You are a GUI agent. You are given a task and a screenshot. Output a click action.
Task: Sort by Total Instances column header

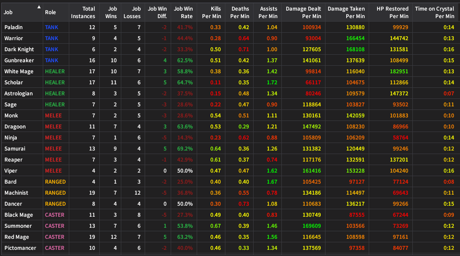click(83, 12)
